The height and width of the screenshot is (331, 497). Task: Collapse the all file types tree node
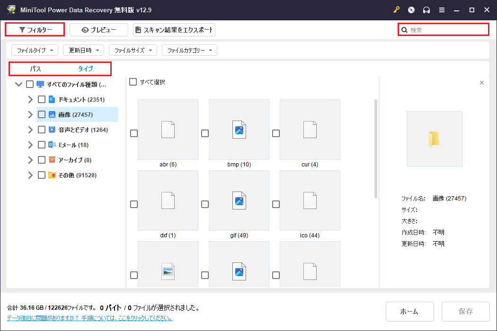19,84
